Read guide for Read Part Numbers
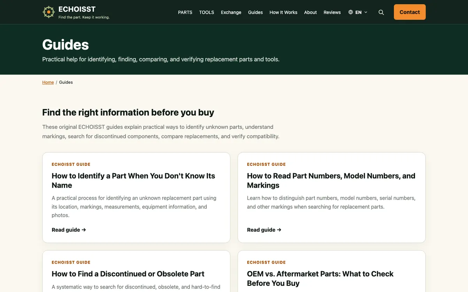Viewport: 468px width, 292px height. click(264, 230)
